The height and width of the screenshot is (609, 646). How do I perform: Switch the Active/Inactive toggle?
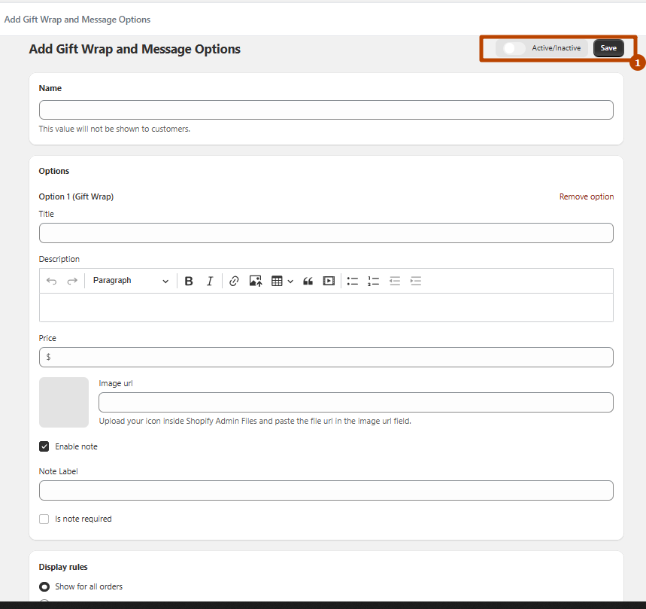coord(514,48)
